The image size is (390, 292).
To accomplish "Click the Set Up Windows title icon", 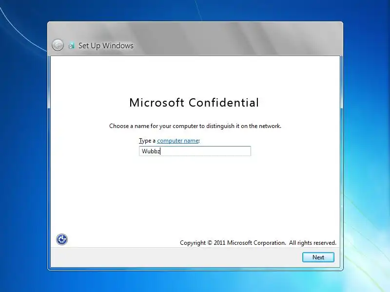I will click(72, 45).
